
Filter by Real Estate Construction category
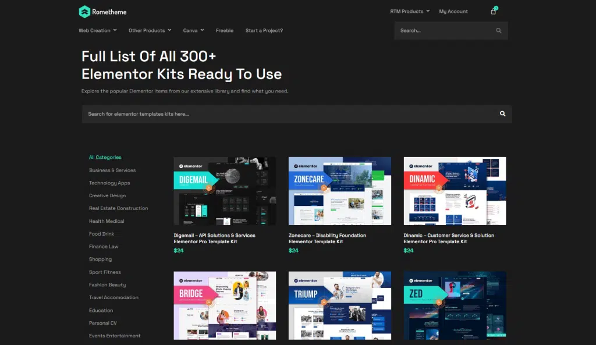[x=119, y=208]
